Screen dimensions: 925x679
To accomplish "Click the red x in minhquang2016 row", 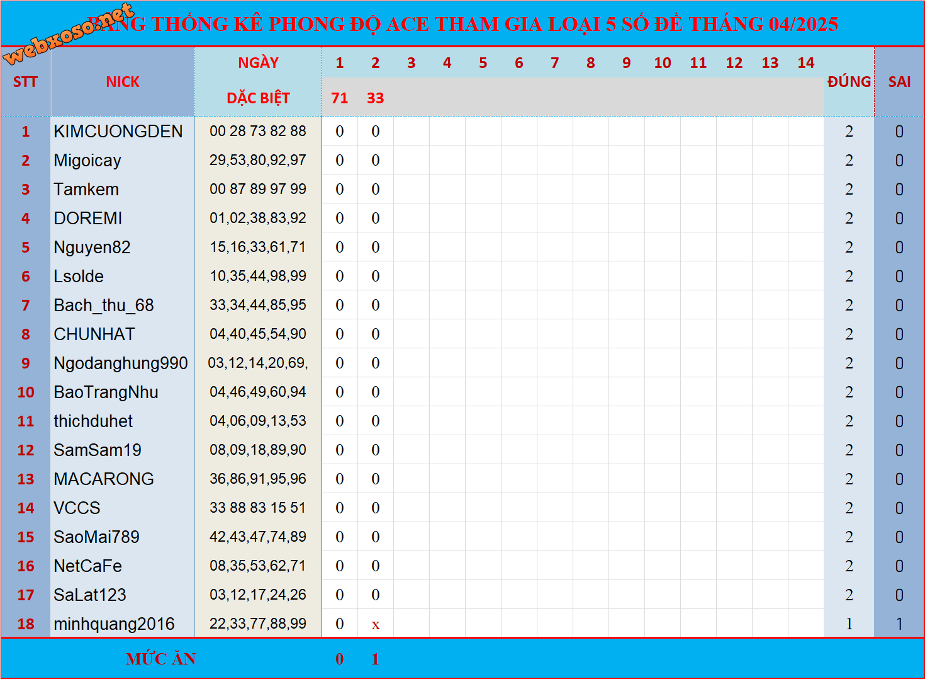I will coord(376,625).
